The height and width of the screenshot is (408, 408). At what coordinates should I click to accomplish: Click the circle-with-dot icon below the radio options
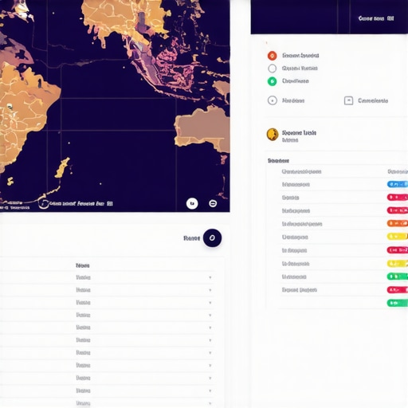click(x=273, y=100)
